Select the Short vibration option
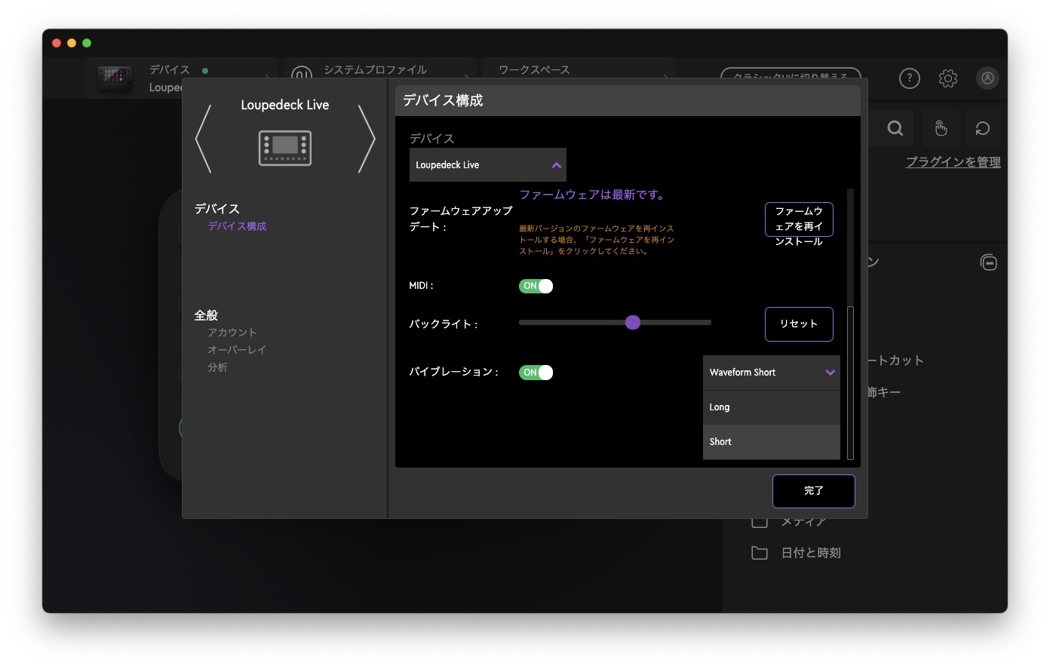The width and height of the screenshot is (1050, 669). [772, 442]
